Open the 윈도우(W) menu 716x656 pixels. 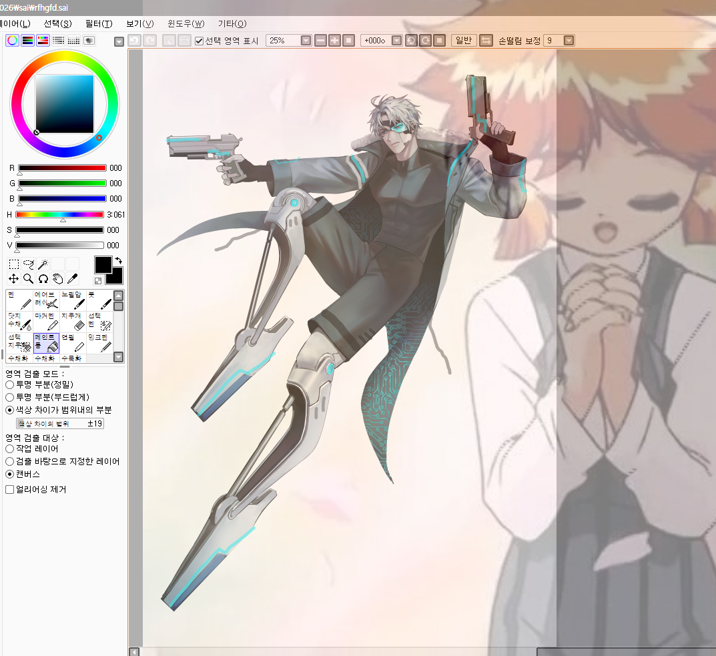(x=186, y=23)
